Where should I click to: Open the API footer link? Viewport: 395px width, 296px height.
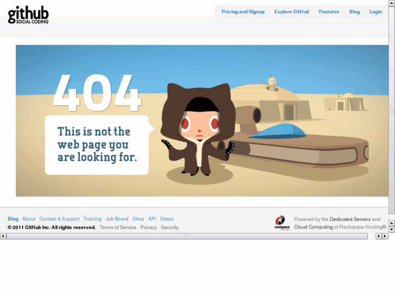pos(152,219)
